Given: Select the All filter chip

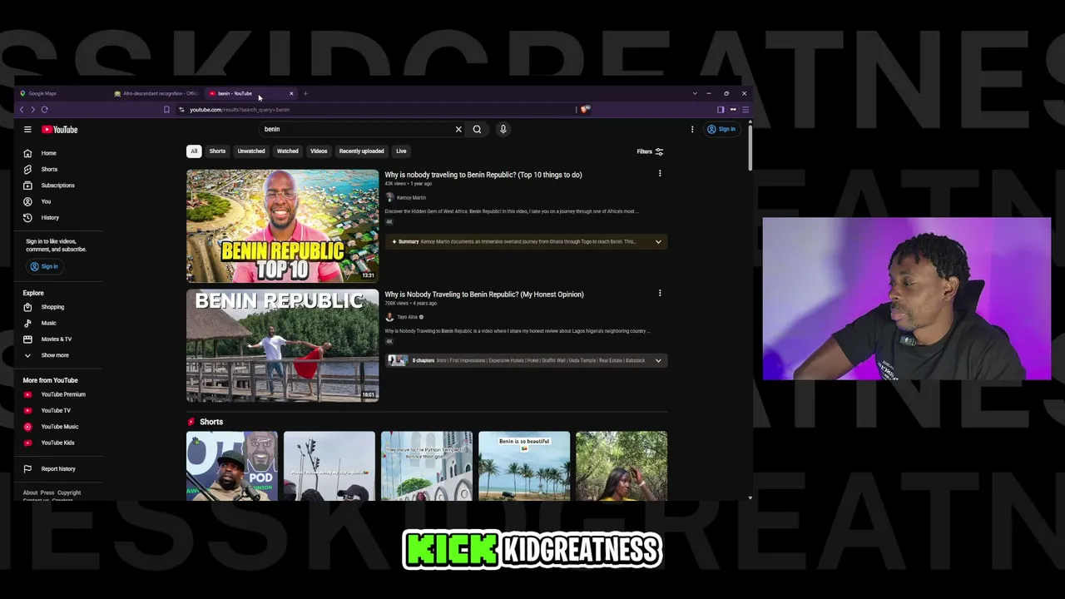Looking at the screenshot, I should pos(194,151).
